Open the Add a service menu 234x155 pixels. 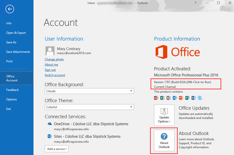pos(56,149)
